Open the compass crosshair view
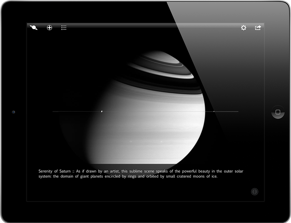The height and width of the screenshot is (223, 291). click(49, 28)
